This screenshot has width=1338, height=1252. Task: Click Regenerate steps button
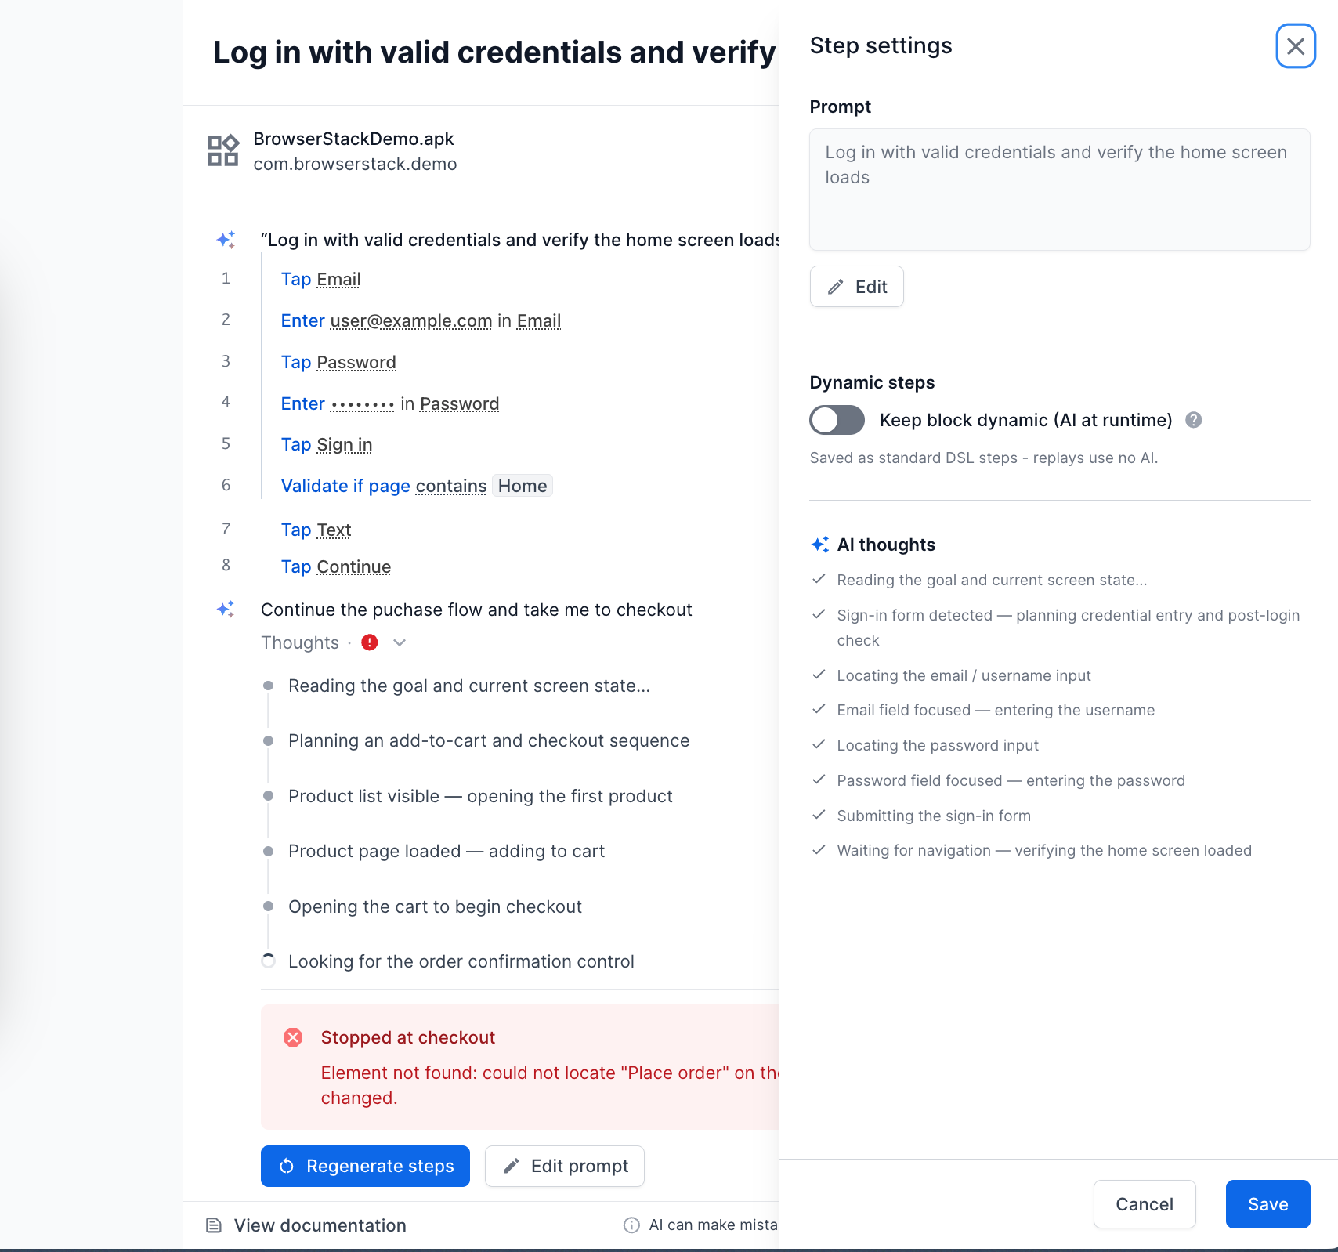365,1166
